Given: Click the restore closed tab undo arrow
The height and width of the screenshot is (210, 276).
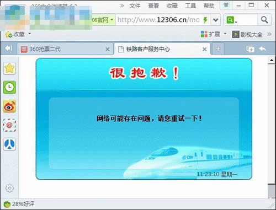Looking at the screenshot, I should [x=263, y=49].
